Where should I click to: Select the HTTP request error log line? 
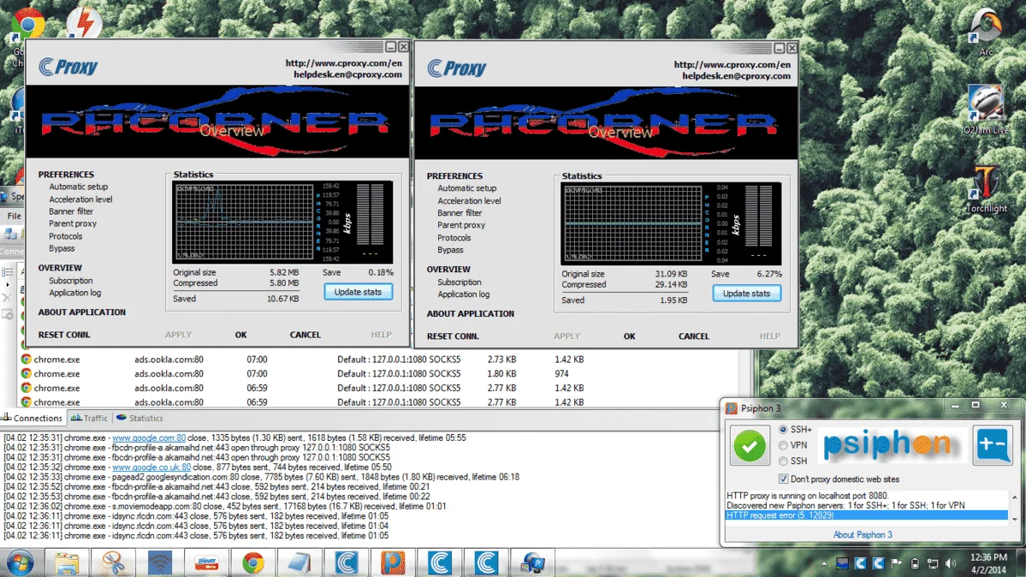(x=866, y=515)
